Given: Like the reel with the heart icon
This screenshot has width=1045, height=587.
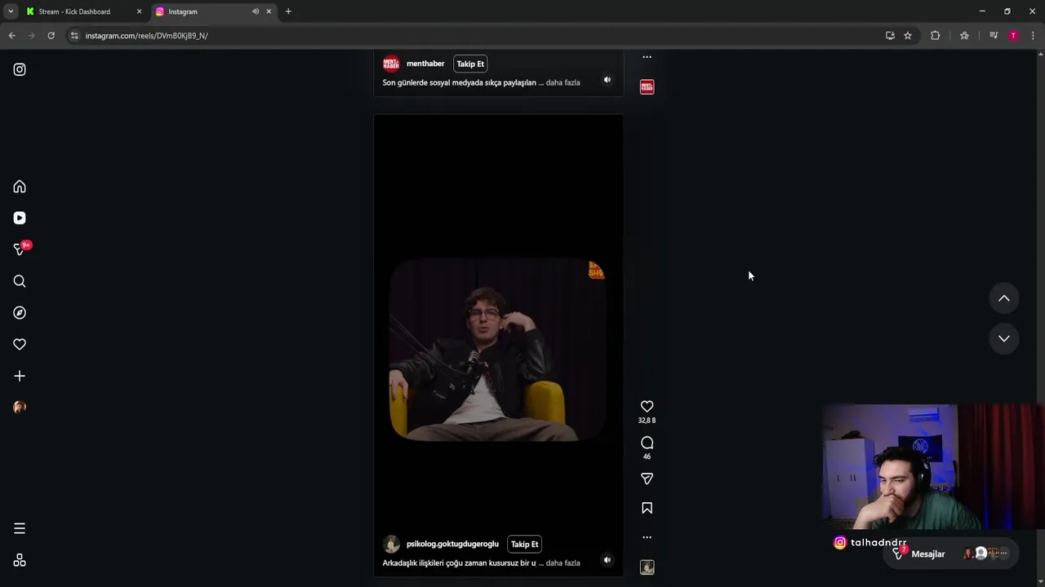Looking at the screenshot, I should pyautogui.click(x=647, y=406).
